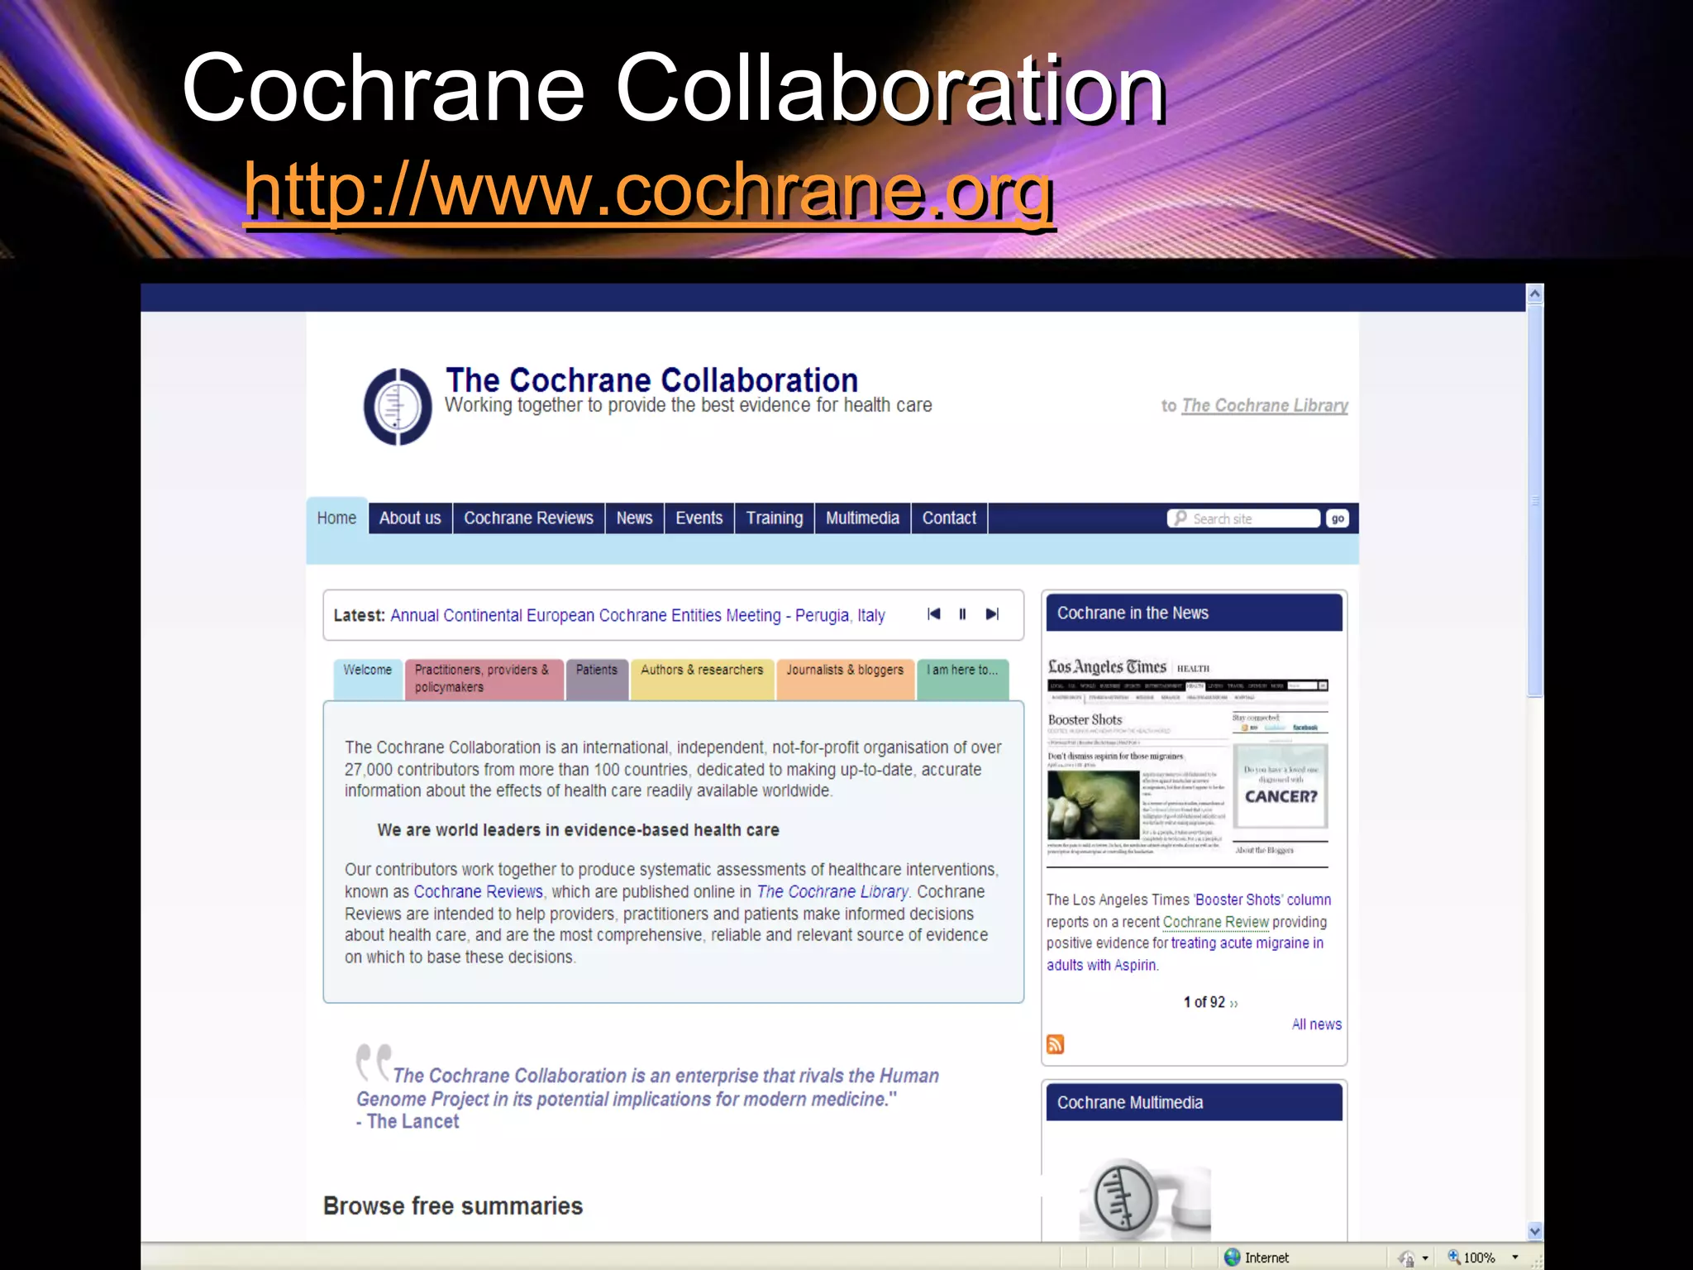The height and width of the screenshot is (1270, 1693).
Task: Select the Welcome tab
Action: [x=368, y=679]
